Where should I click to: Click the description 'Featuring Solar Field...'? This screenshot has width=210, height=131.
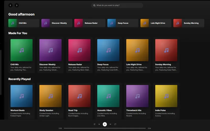[166, 69]
